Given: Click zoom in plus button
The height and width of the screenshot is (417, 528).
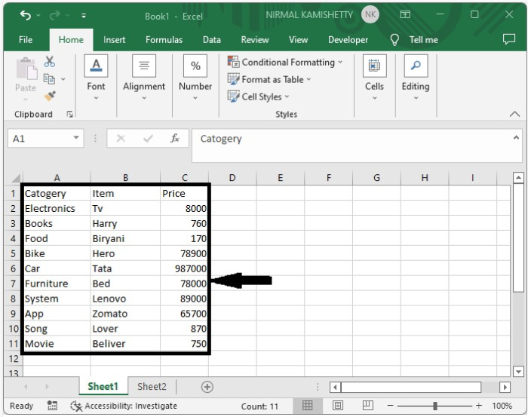Looking at the screenshot, I should (x=479, y=406).
